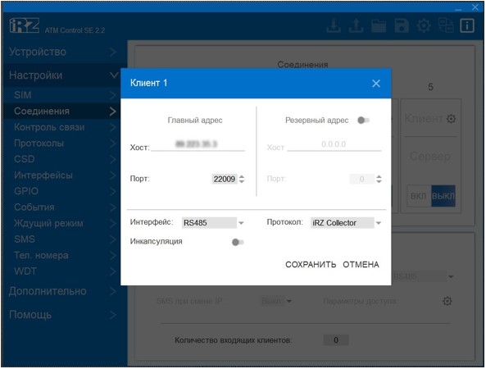Click the gear icon beside Параметры доступа

click(447, 301)
